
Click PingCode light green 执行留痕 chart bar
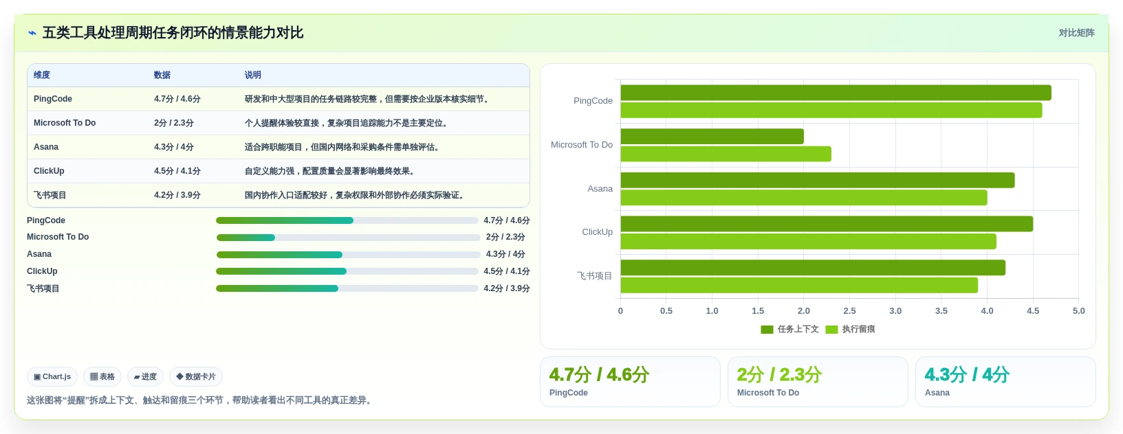(x=831, y=110)
